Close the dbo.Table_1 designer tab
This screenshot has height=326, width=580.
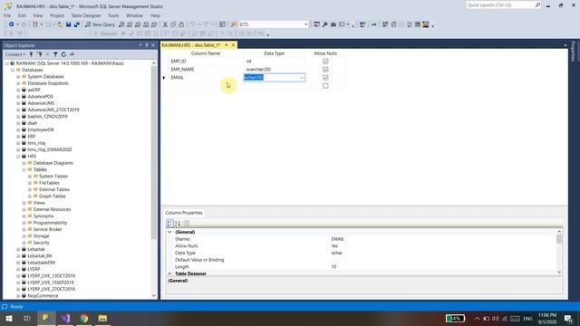coord(234,45)
